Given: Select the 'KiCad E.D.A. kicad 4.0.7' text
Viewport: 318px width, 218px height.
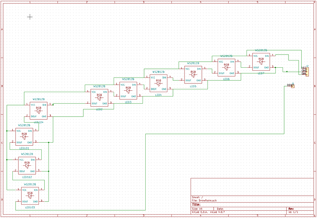Looking at the screenshot, I should [x=208, y=212].
